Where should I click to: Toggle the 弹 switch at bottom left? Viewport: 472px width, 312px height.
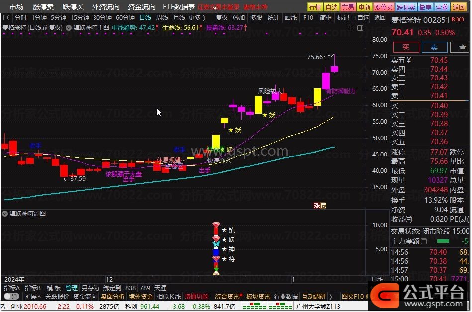tap(11, 297)
